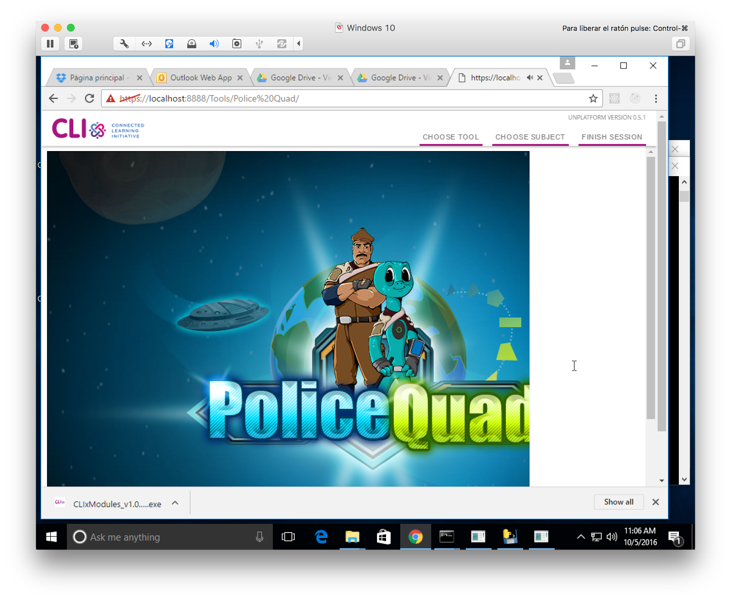Click the Cortana Ask me anything box
This screenshot has height=601, width=731.
(x=170, y=537)
